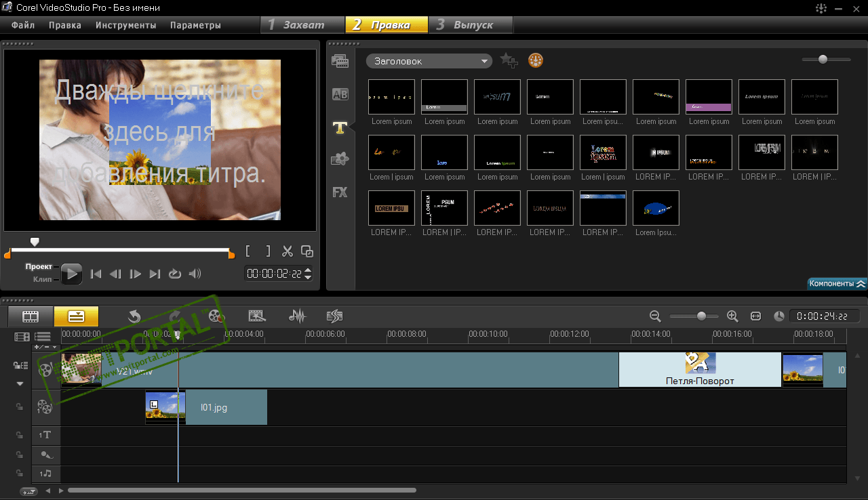Toggle ripple editing lock beside video track

pyautogui.click(x=20, y=365)
